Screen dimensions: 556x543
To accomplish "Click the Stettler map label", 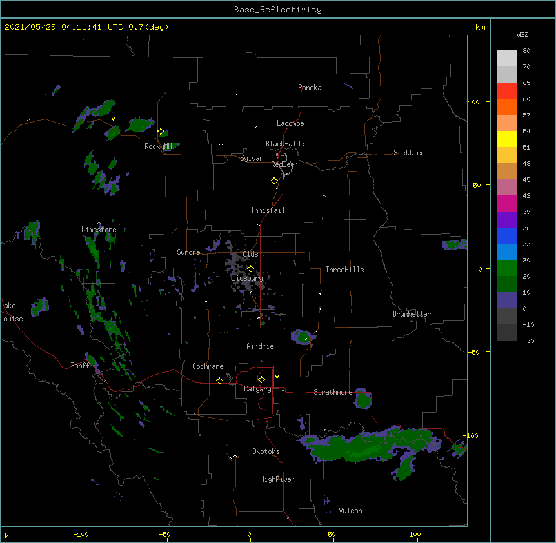I will coord(409,153).
